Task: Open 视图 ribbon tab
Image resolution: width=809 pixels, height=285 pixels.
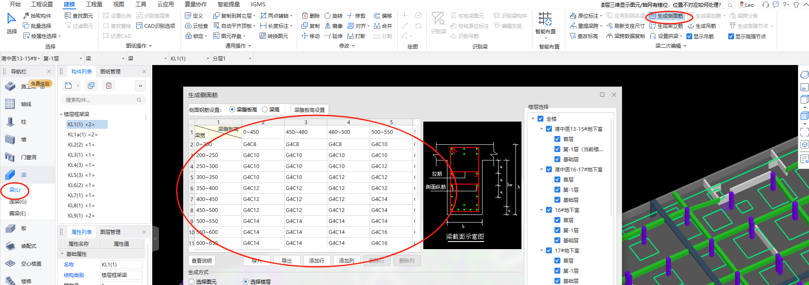Action: (119, 4)
